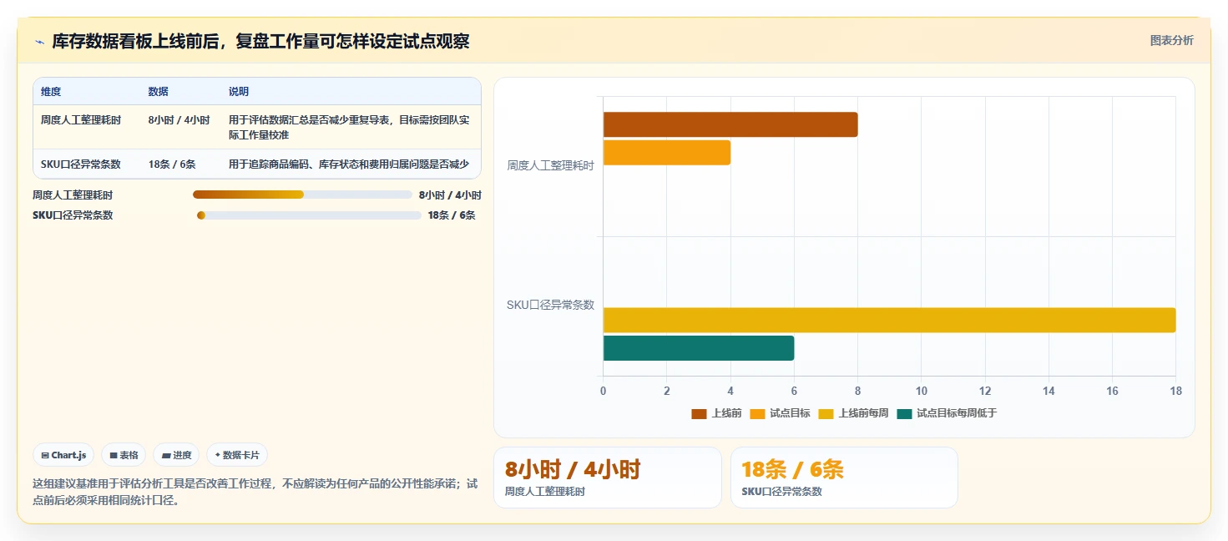The width and height of the screenshot is (1228, 541).
Task: Click the orange 试点目标 4-hour chart bar
Action: pos(667,153)
